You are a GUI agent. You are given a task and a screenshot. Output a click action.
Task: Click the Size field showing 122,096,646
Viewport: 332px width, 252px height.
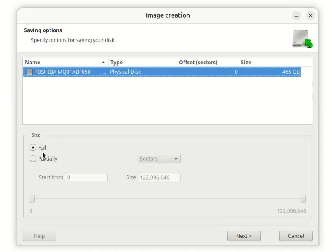[159, 177]
